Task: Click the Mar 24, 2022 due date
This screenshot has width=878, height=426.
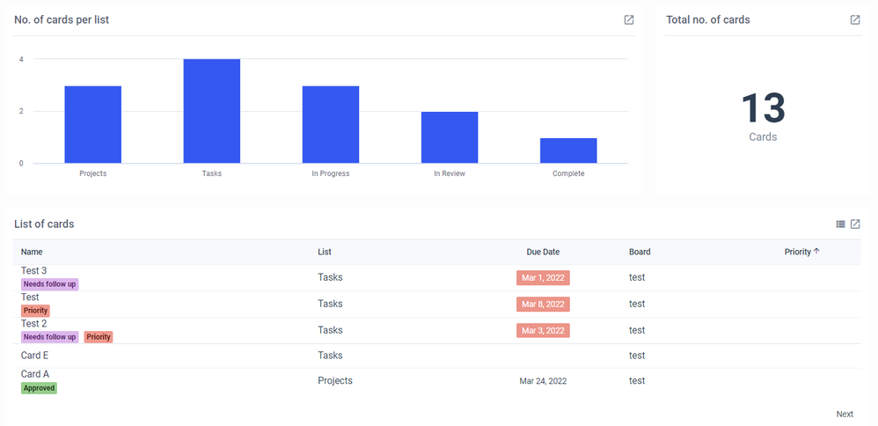Action: pyautogui.click(x=543, y=381)
